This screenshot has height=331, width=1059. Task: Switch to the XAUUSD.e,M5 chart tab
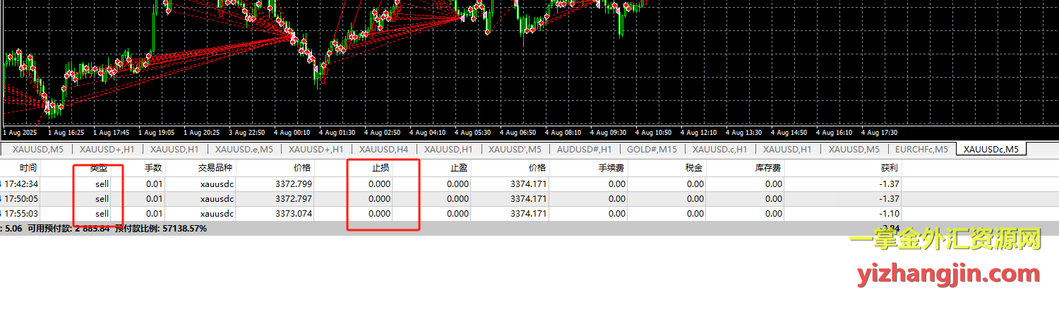click(244, 149)
